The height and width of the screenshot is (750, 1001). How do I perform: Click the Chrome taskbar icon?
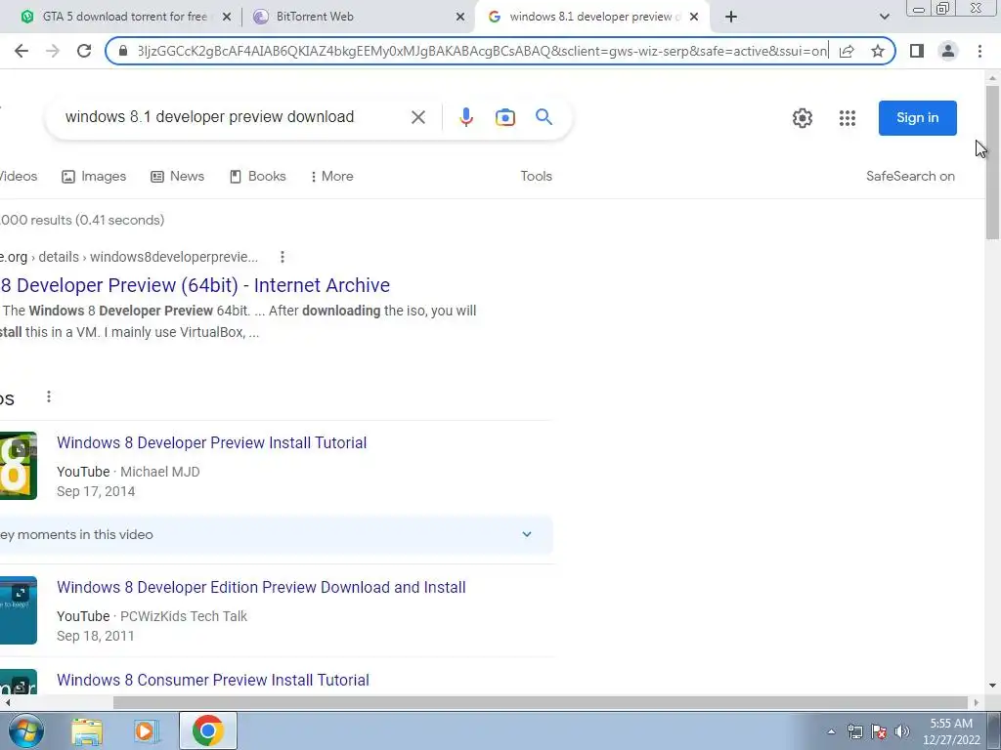click(x=207, y=730)
